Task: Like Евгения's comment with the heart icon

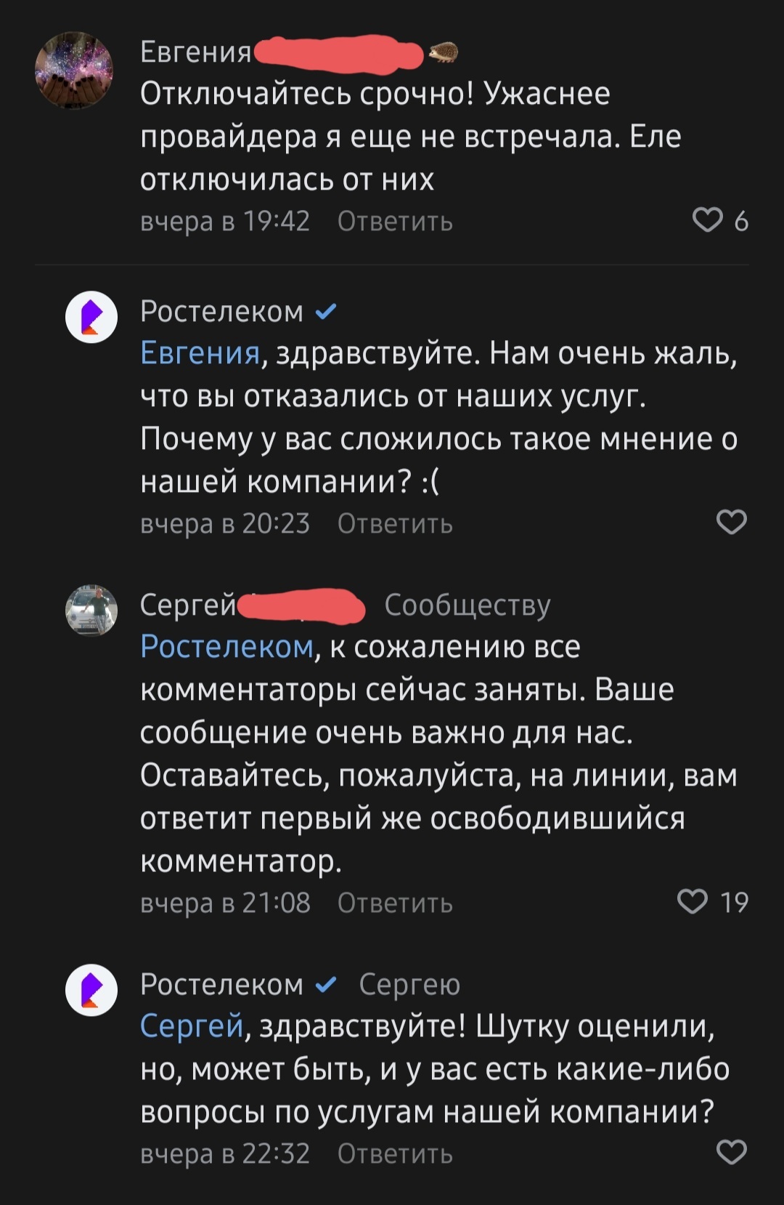Action: coord(708,220)
